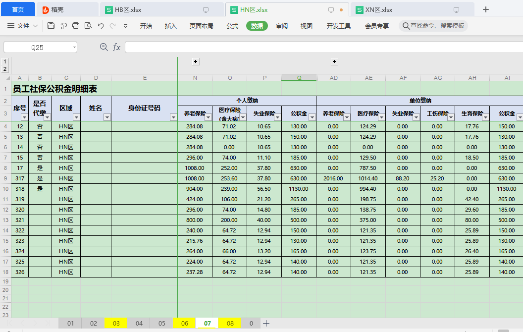Select outline level 1 button
Screen dimensions: 523x332
(x=4, y=62)
